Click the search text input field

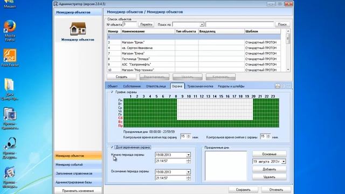tap(239, 24)
